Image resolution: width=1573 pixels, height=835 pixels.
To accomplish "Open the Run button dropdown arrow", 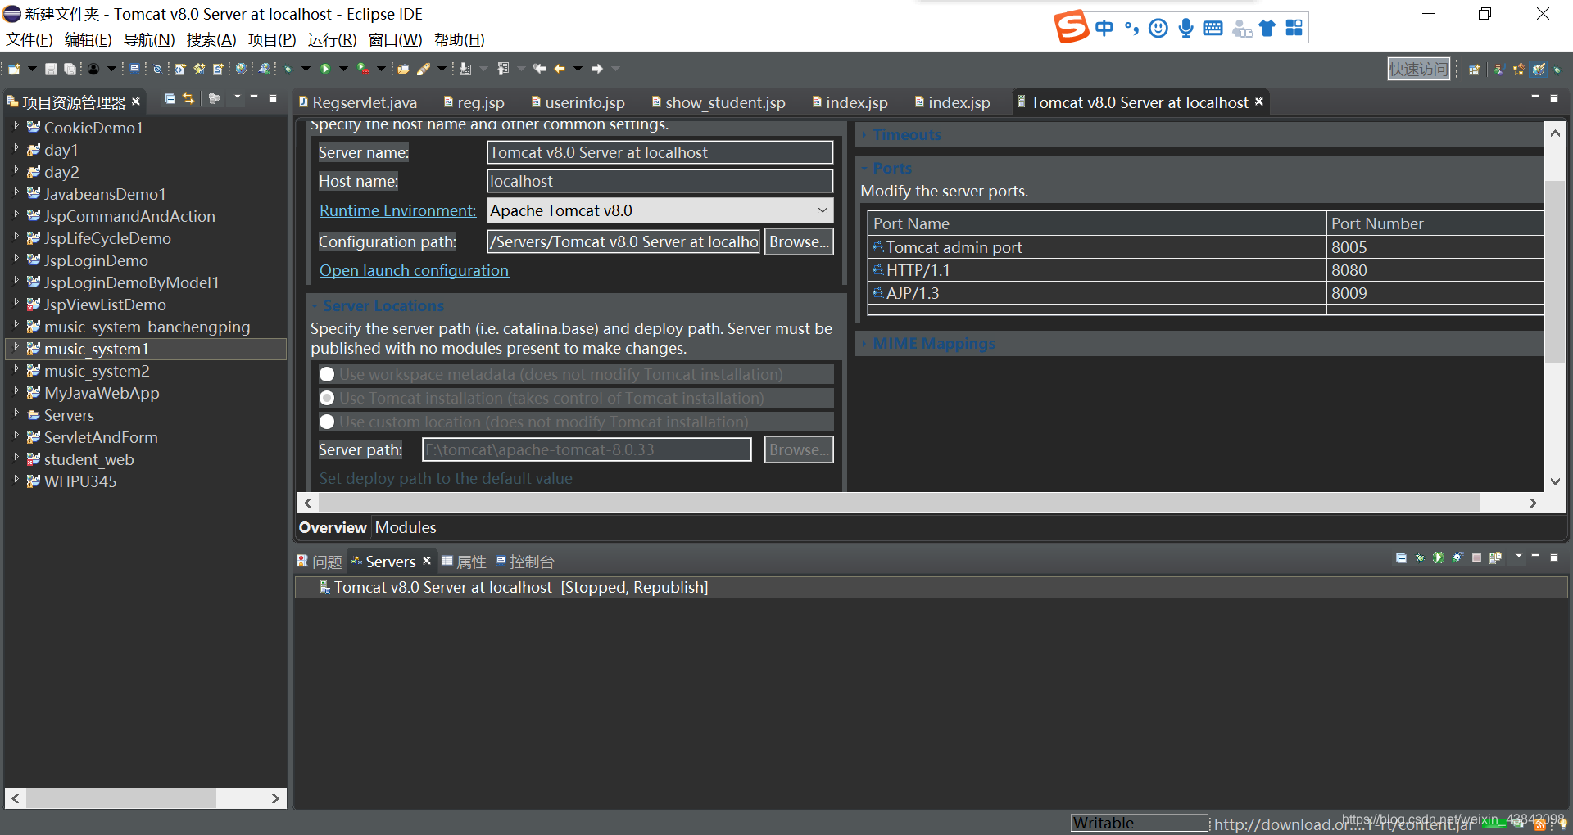I will 343,69.
